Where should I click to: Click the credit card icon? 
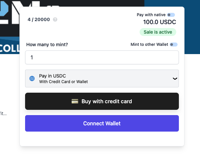75,101
